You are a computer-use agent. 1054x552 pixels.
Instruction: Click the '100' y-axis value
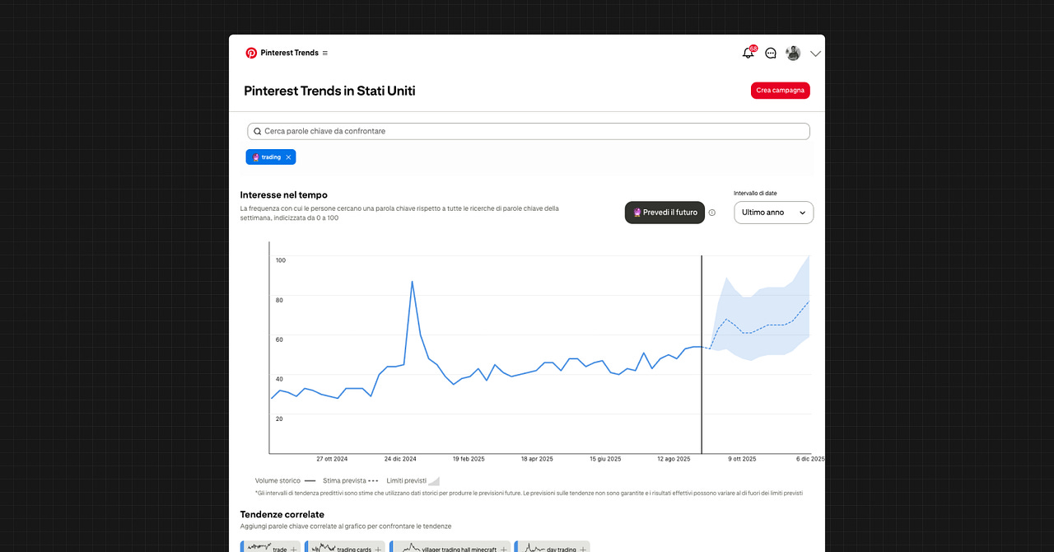pos(281,260)
